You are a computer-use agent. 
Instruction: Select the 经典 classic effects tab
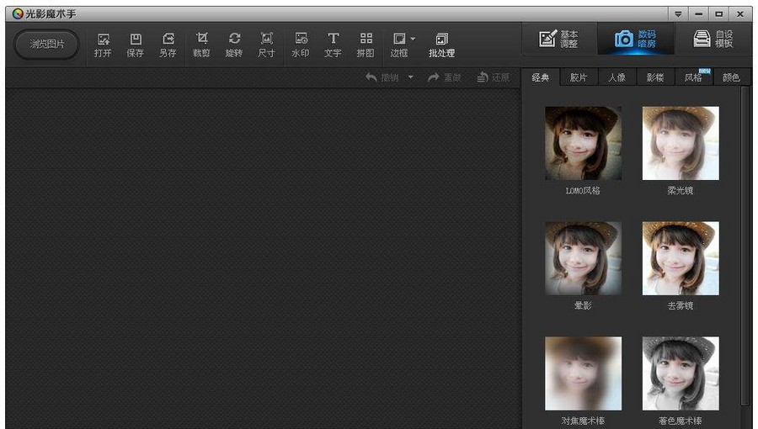click(541, 77)
